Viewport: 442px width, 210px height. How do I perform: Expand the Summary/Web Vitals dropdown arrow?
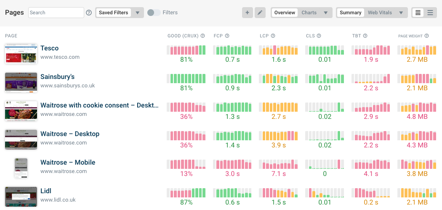tap(401, 13)
